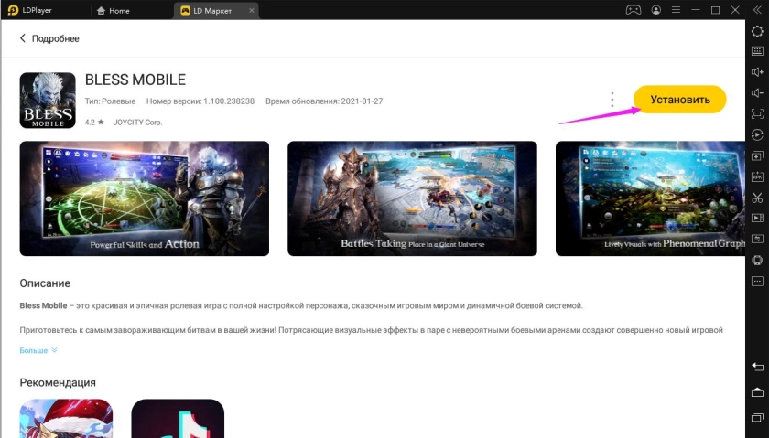This screenshot has width=769, height=438.
Task: Open vertical three-dot options near install button
Action: click(612, 100)
